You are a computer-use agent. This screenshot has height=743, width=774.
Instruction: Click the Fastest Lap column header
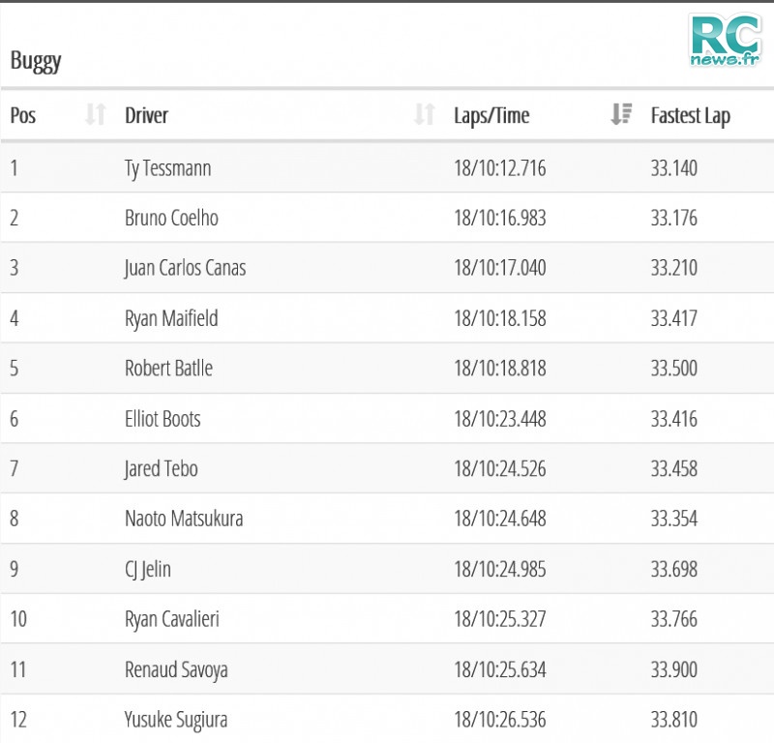[x=691, y=116]
